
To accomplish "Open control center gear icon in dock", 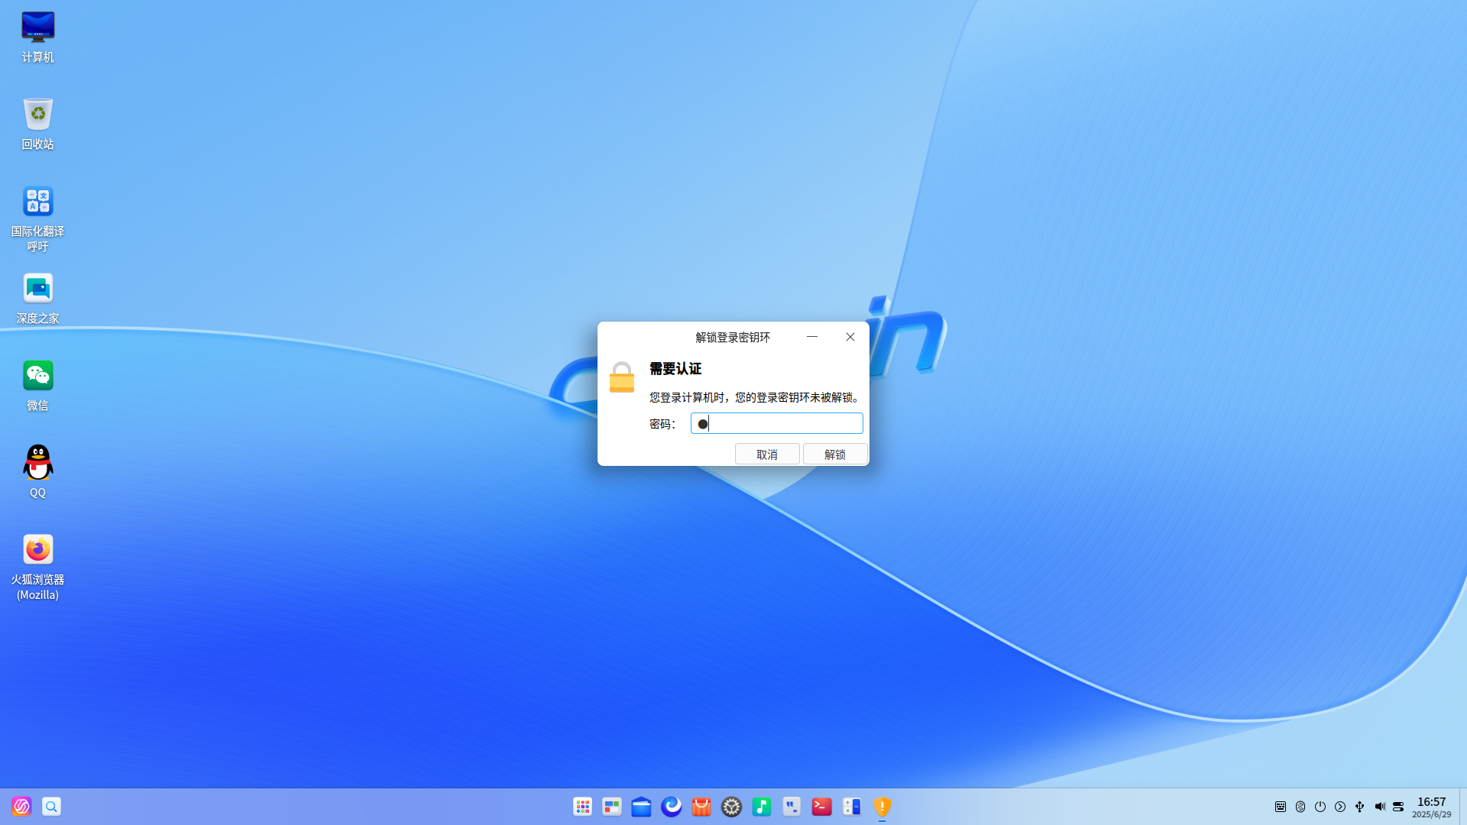I will (731, 807).
